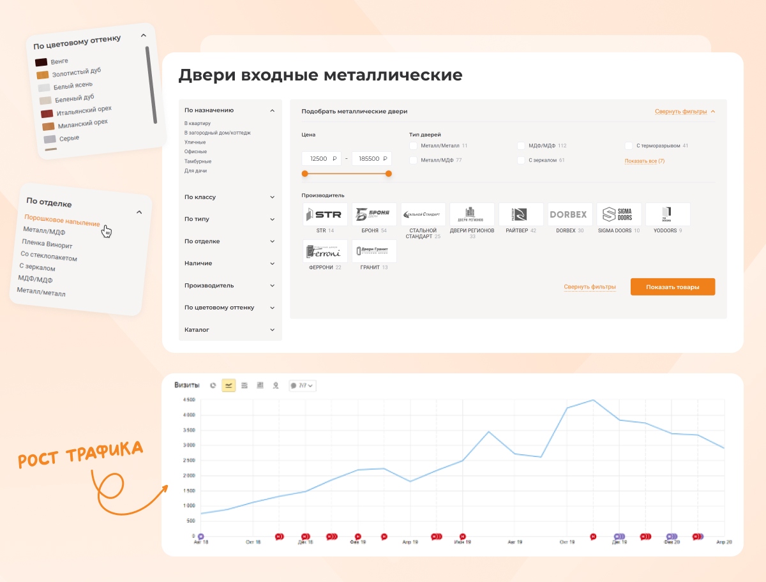
Task: Select the Серые color swatch
Action: pyautogui.click(x=50, y=139)
